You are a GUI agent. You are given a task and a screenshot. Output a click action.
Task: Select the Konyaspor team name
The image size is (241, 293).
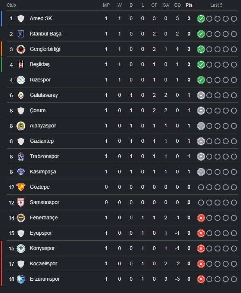tap(43, 248)
